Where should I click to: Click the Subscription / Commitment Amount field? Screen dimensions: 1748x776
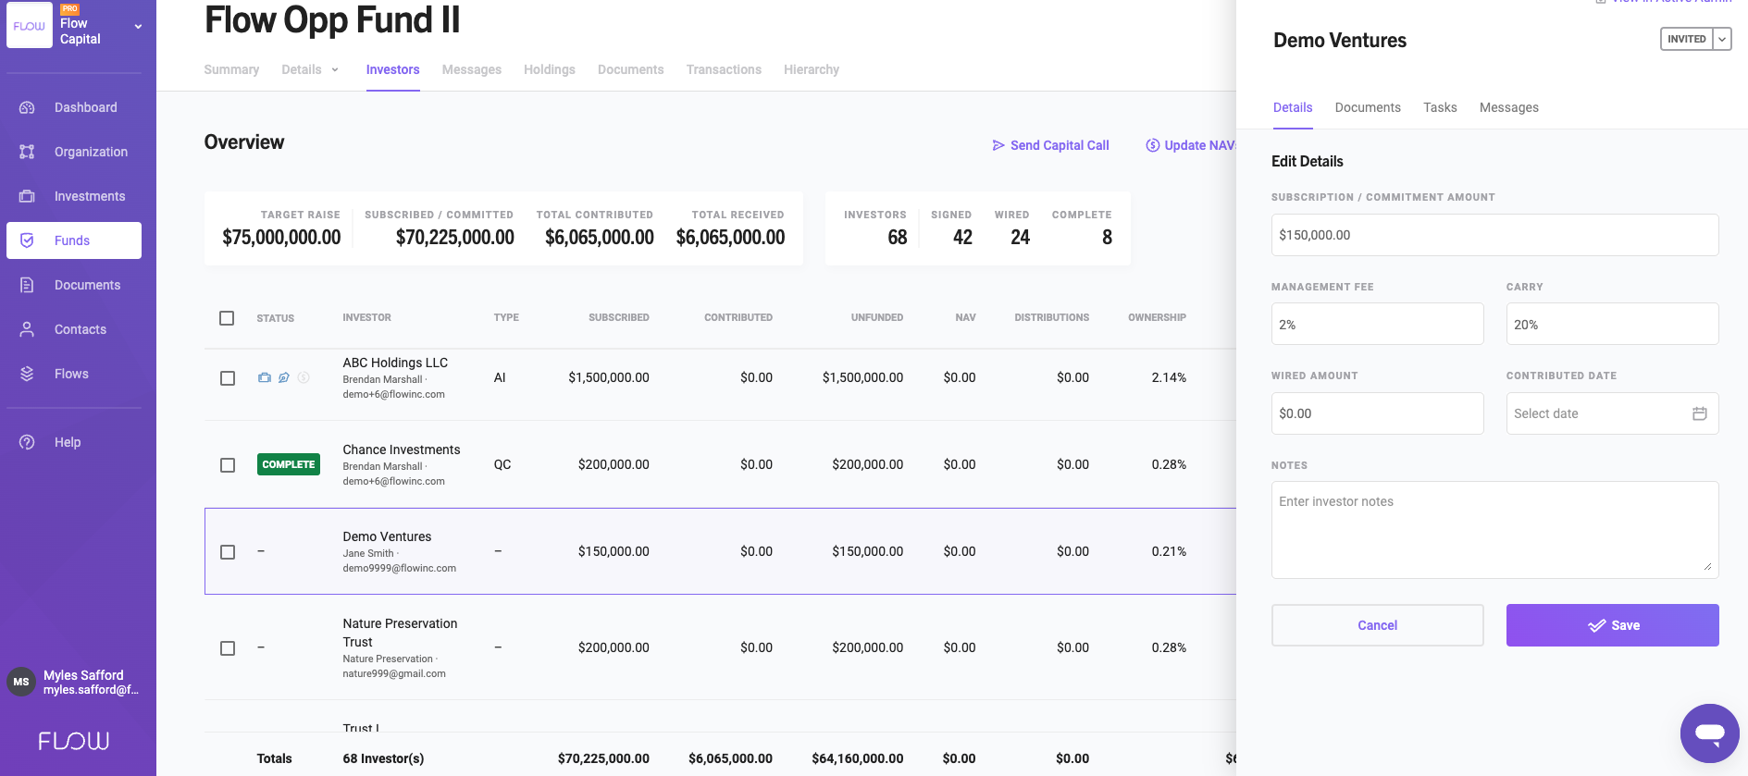pos(1494,235)
